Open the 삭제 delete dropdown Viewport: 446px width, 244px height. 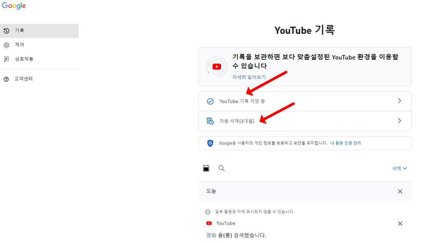pyautogui.click(x=400, y=168)
